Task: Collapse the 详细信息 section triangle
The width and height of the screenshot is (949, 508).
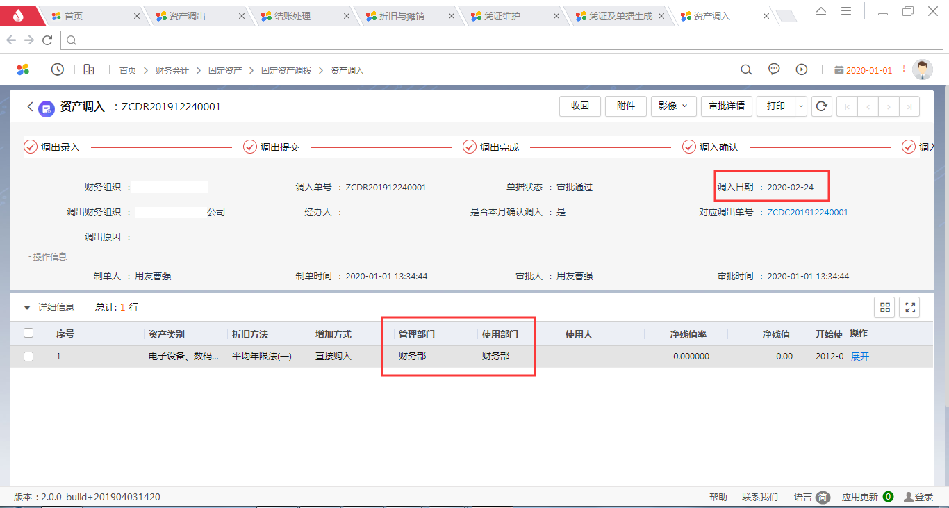Action: coord(27,307)
